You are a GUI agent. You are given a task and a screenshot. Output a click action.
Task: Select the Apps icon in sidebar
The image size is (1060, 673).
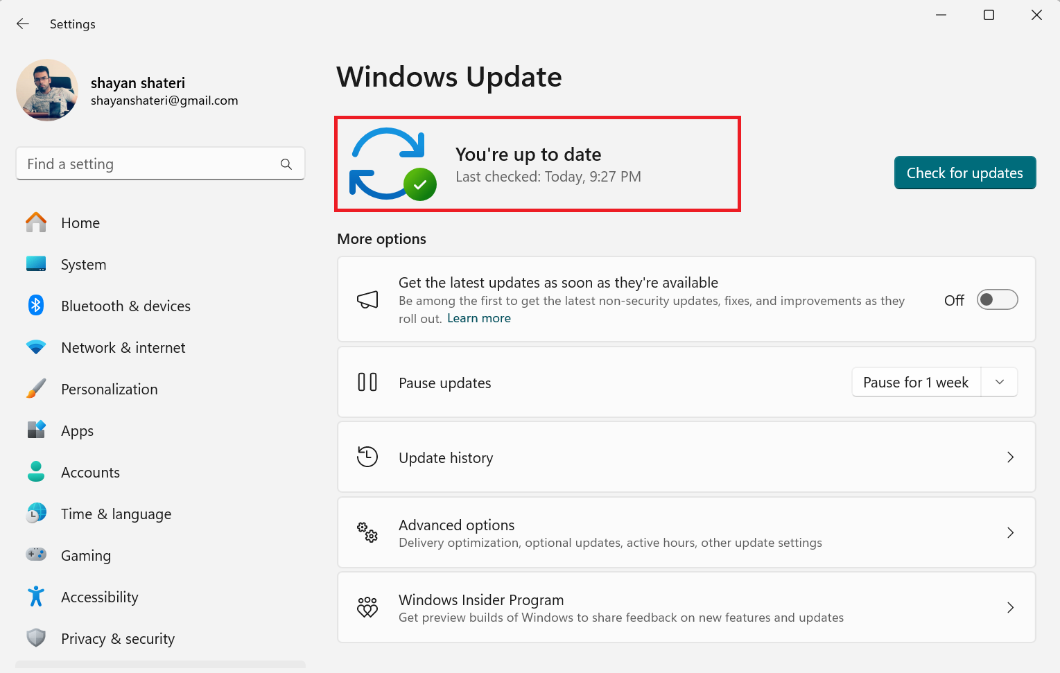pyautogui.click(x=36, y=430)
